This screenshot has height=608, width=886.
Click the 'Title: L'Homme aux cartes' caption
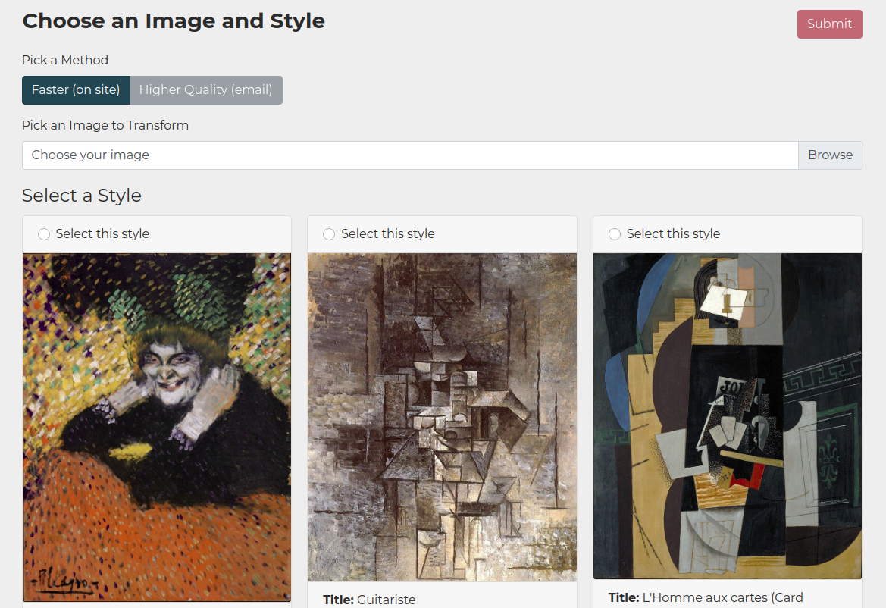[705, 598]
